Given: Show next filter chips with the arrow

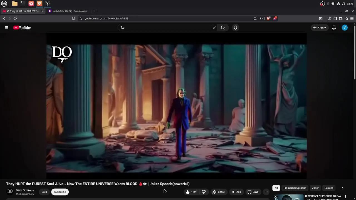Looking at the screenshot, I should pyautogui.click(x=342, y=188).
